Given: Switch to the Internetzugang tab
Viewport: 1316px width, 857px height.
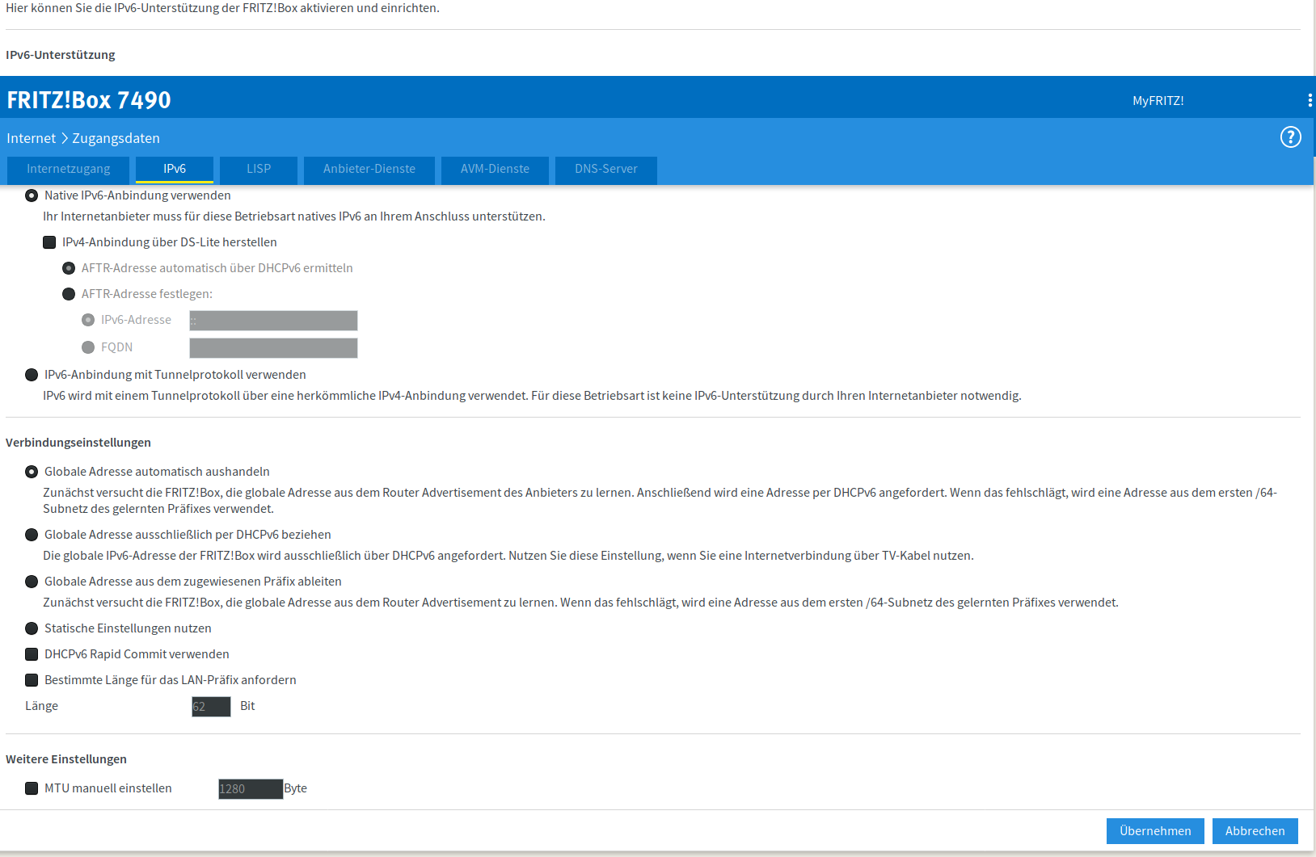Looking at the screenshot, I should click(68, 170).
